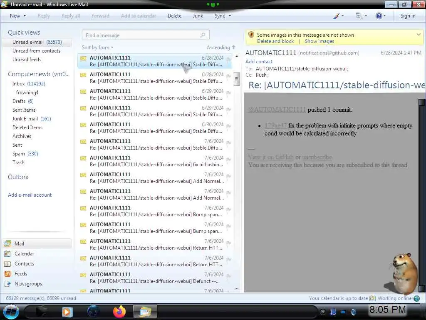The height and width of the screenshot is (320, 426).
Task: Open @AUTOMATIC1111 link in message body
Action: click(277, 110)
